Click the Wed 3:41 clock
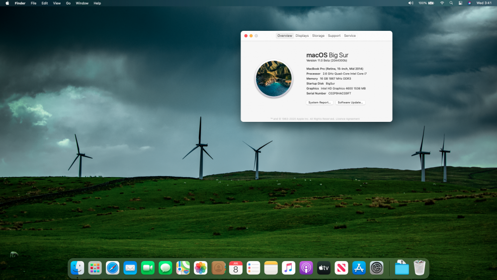The image size is (497, 280). 484,3
